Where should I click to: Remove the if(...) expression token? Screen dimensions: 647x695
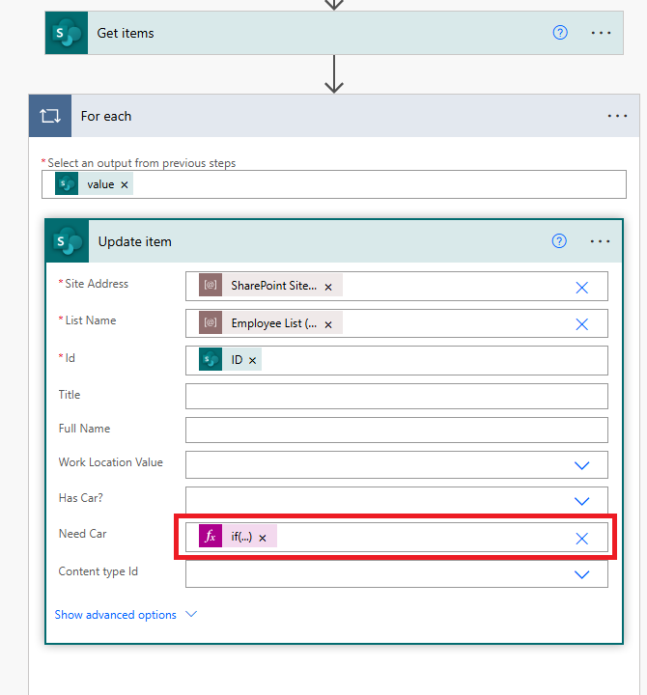click(x=262, y=538)
